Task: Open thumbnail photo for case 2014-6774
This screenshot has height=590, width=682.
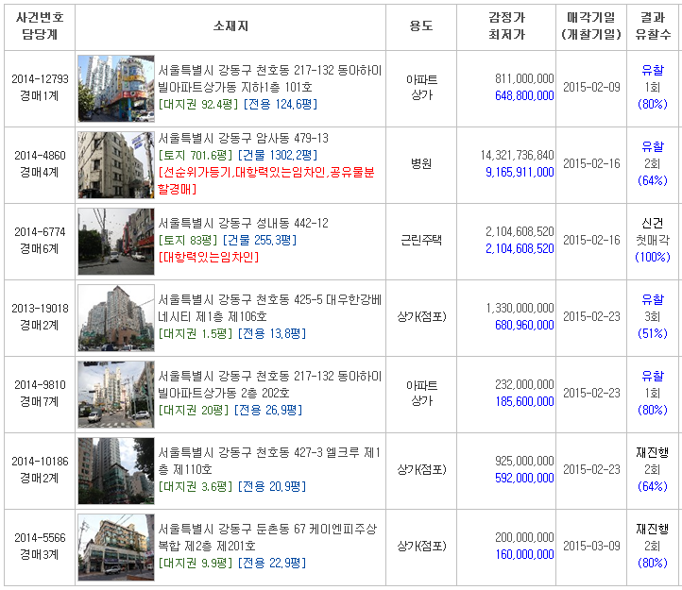Action: (116, 242)
